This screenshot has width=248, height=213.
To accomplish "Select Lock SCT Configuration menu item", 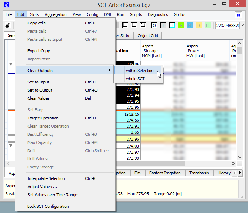I will pyautogui.click(x=48, y=206).
